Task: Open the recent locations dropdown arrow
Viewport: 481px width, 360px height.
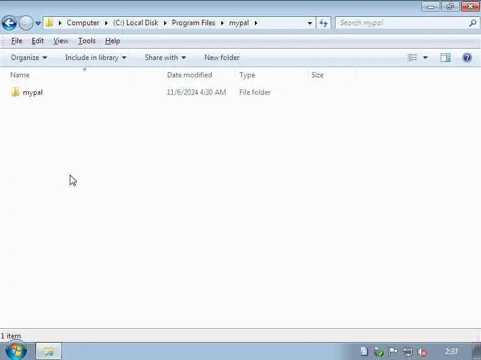Action: tap(38, 23)
